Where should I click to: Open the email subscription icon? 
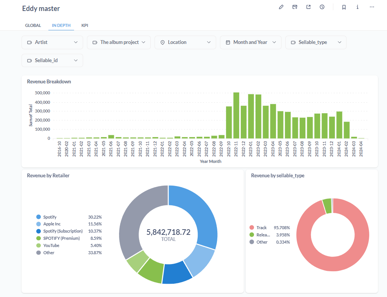pyautogui.click(x=294, y=7)
